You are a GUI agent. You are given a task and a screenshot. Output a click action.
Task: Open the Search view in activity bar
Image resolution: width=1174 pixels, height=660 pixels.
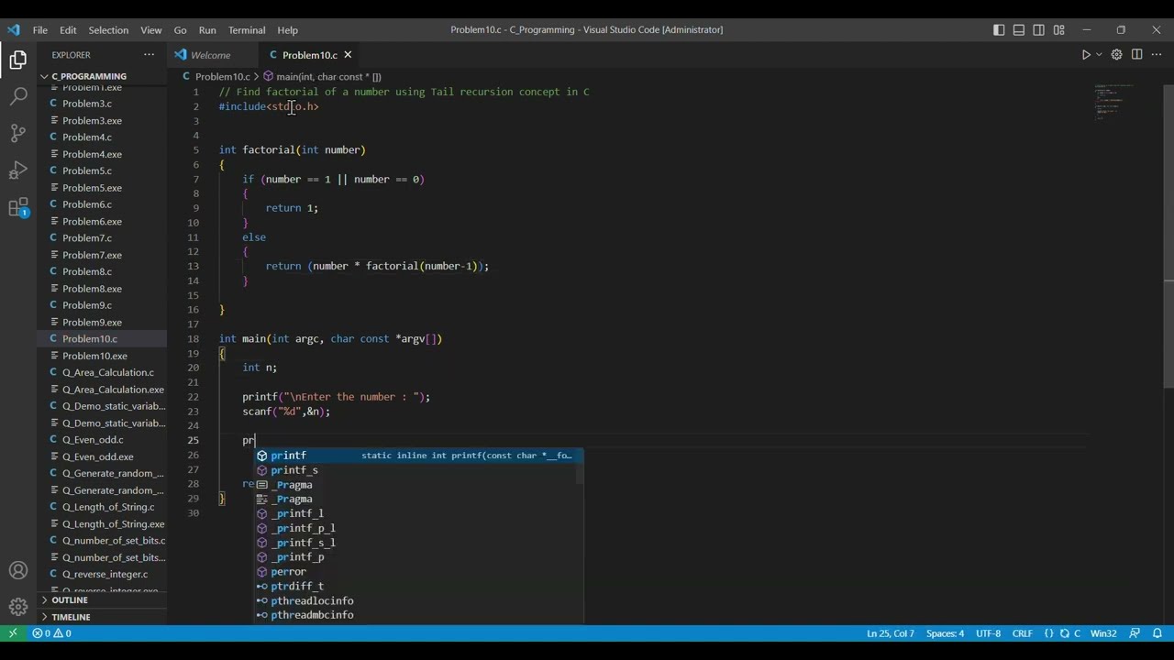18,95
